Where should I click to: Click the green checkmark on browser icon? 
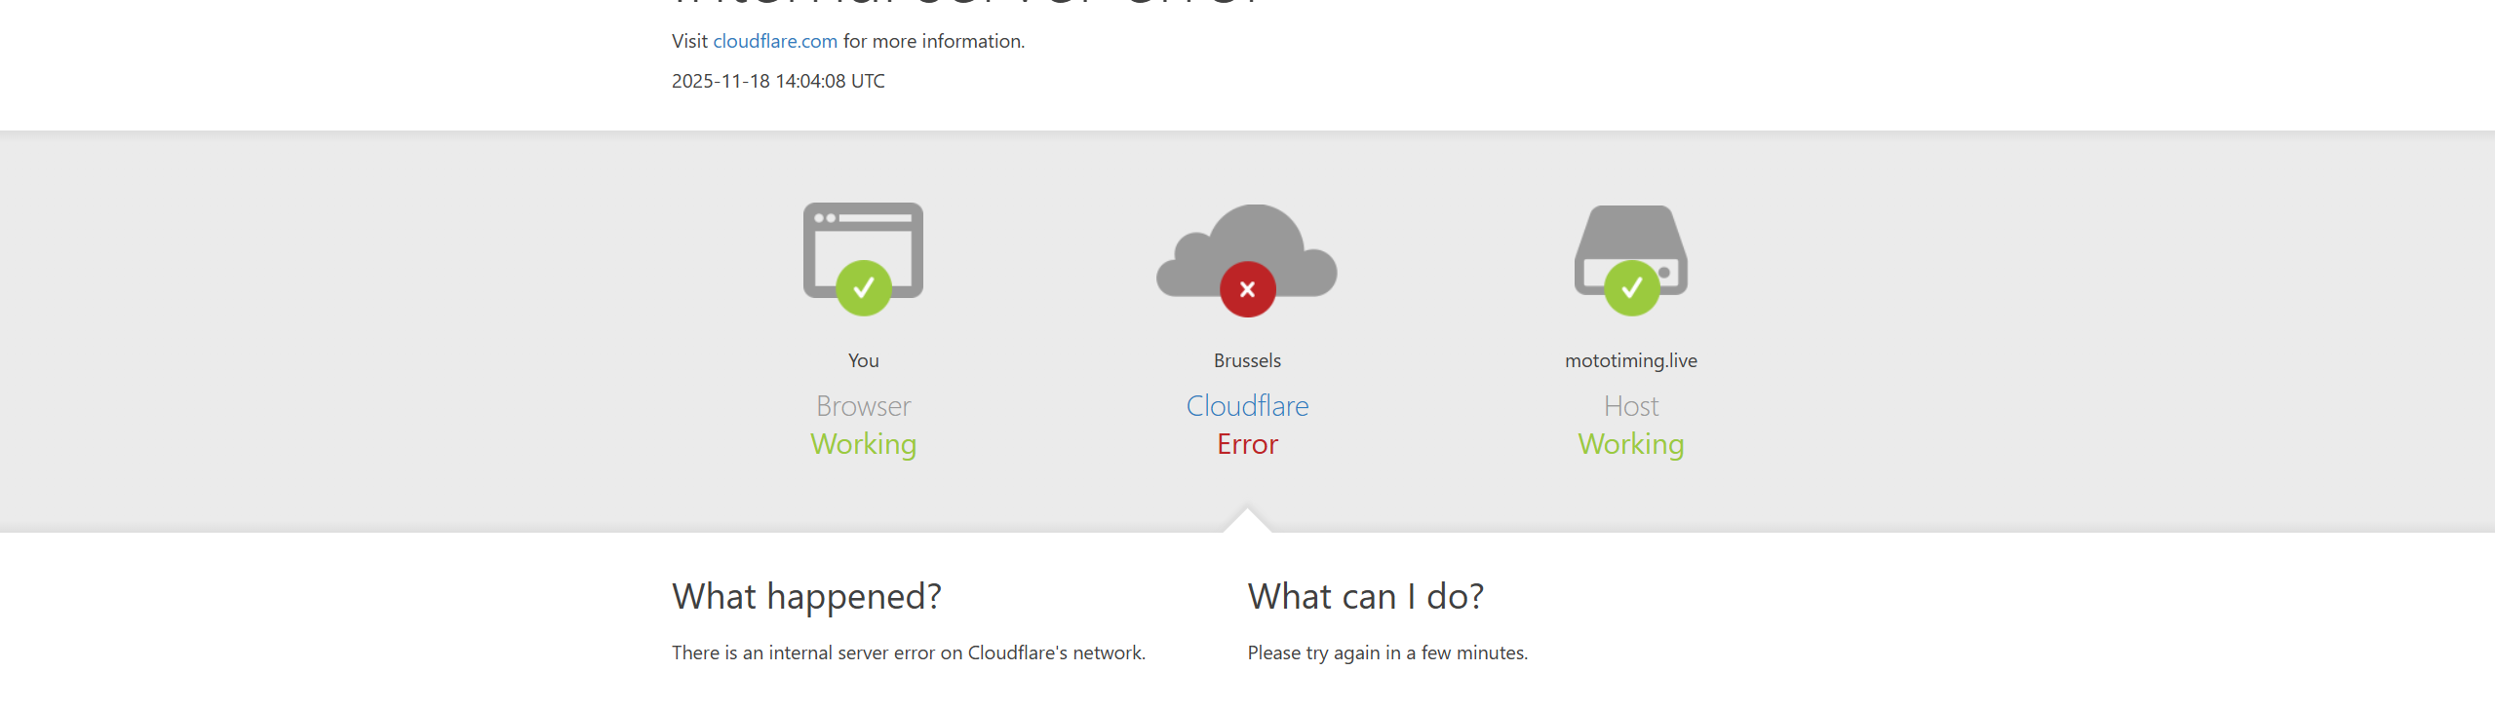[x=863, y=288]
